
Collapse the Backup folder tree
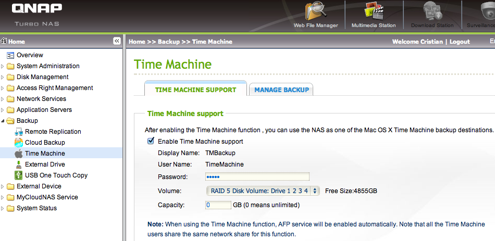[x=3, y=121]
